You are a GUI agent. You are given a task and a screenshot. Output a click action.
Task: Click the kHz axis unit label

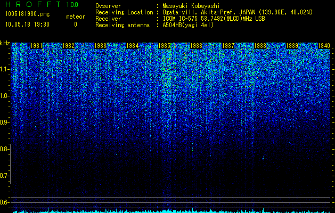tap(5, 43)
